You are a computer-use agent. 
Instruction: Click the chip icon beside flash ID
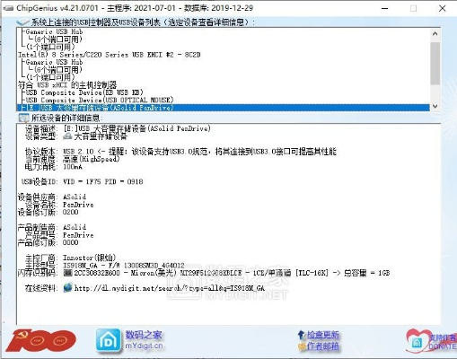[67, 273]
